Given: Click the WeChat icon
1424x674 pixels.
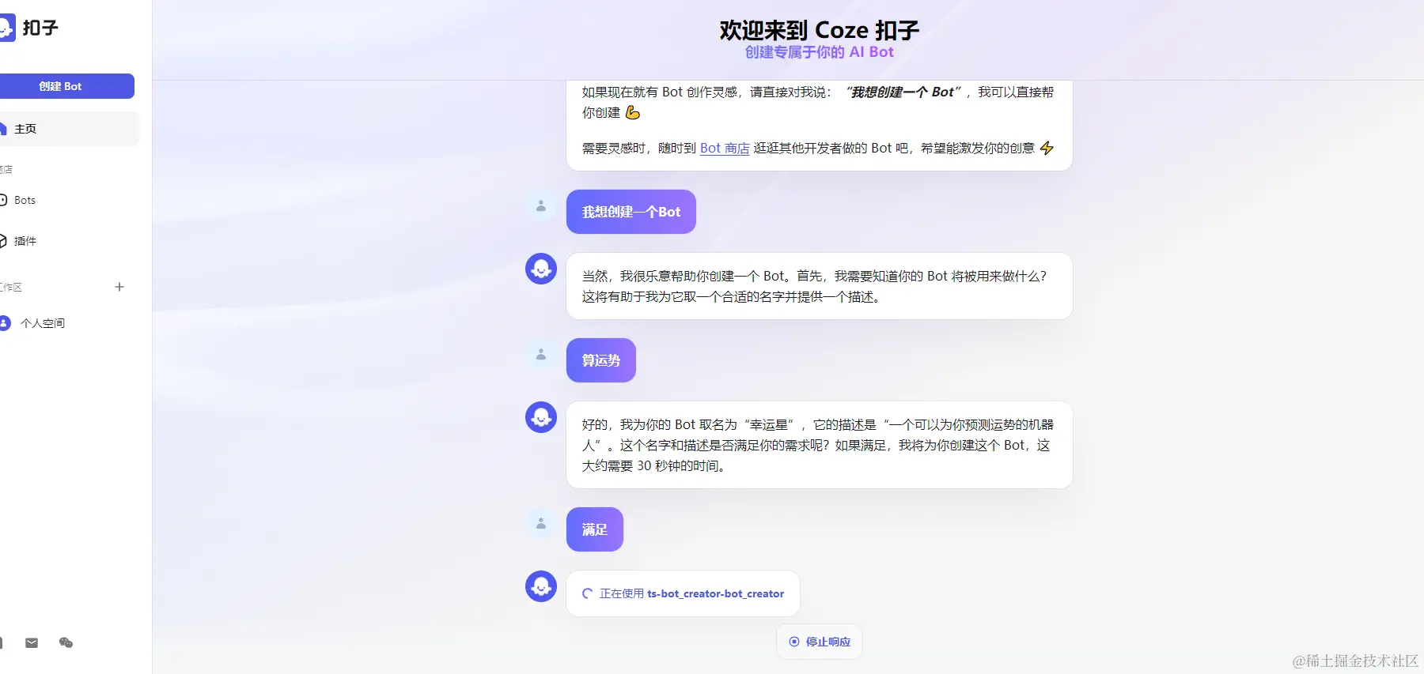Looking at the screenshot, I should [66, 643].
